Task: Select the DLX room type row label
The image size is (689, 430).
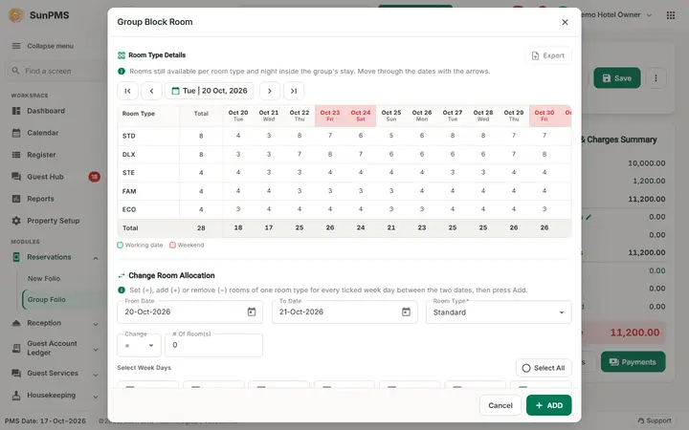Action: click(x=129, y=155)
